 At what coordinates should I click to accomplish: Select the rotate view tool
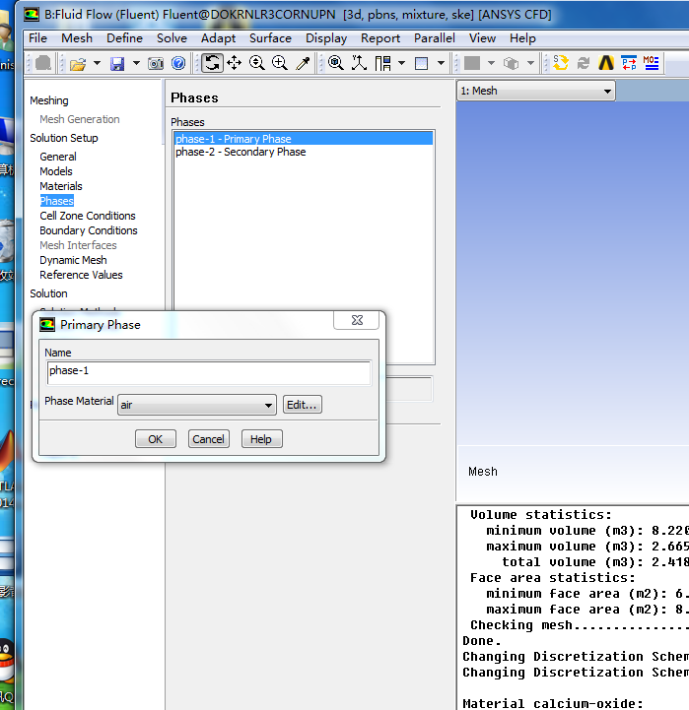click(x=212, y=63)
